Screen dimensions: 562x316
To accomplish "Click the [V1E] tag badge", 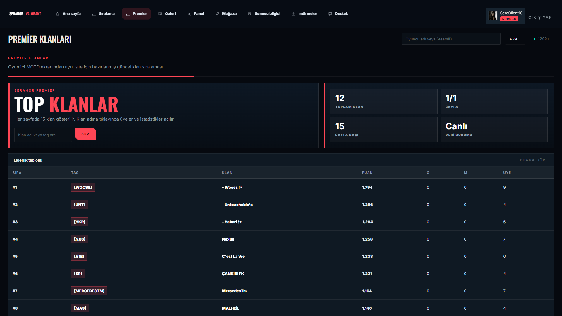I will [79, 256].
